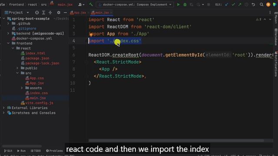
Task: Expand backend amigoscode-api module
Action: (8, 33)
